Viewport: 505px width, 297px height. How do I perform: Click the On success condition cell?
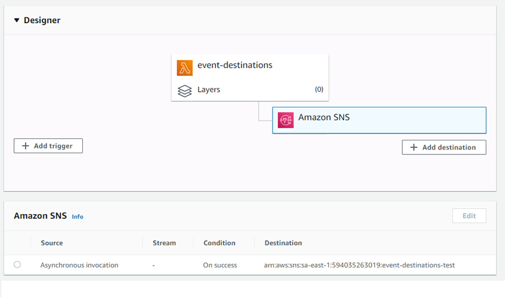[x=220, y=265]
